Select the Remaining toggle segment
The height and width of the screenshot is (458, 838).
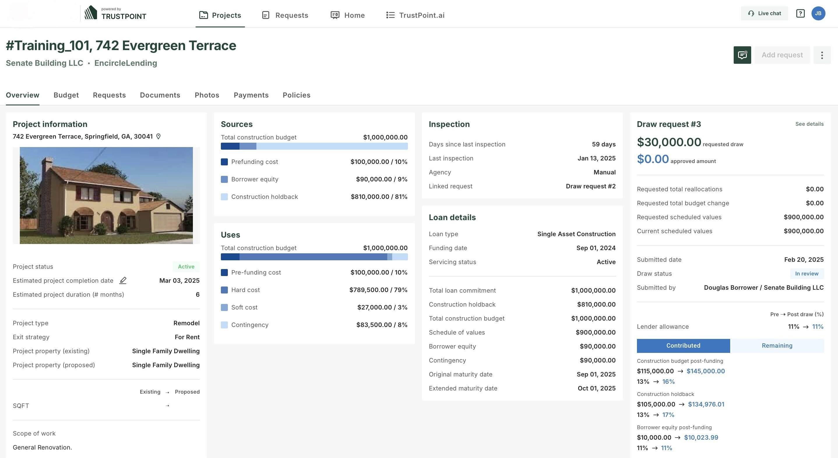[777, 346]
